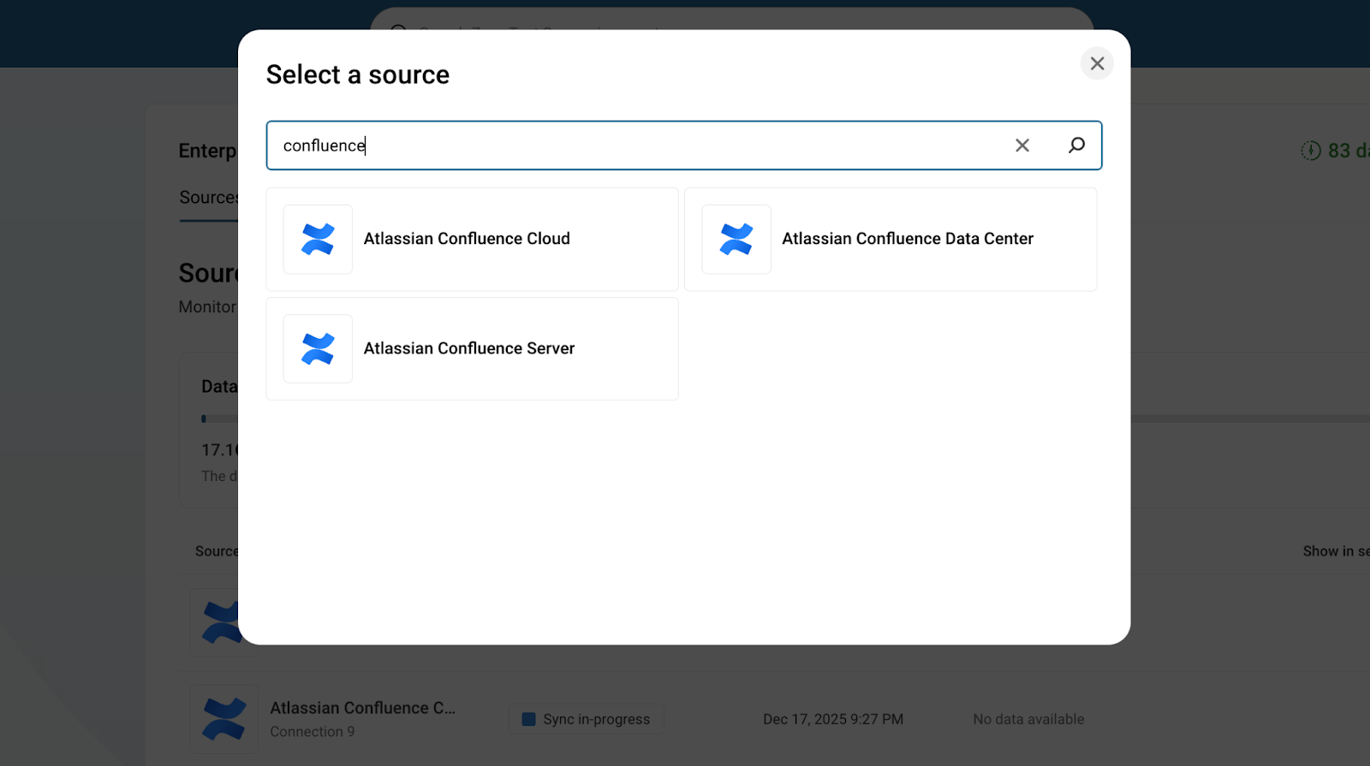Click the Show in search column header
Image resolution: width=1370 pixels, height=766 pixels.
click(1335, 551)
